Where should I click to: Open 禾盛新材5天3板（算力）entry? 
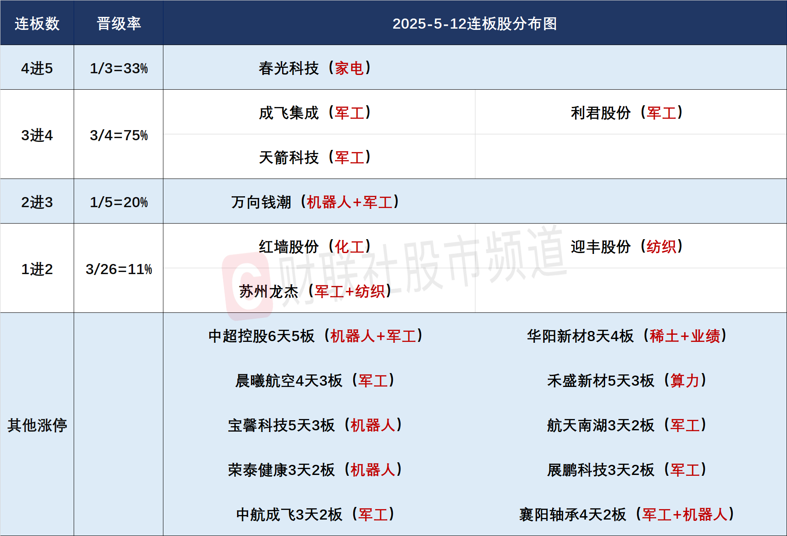(627, 380)
